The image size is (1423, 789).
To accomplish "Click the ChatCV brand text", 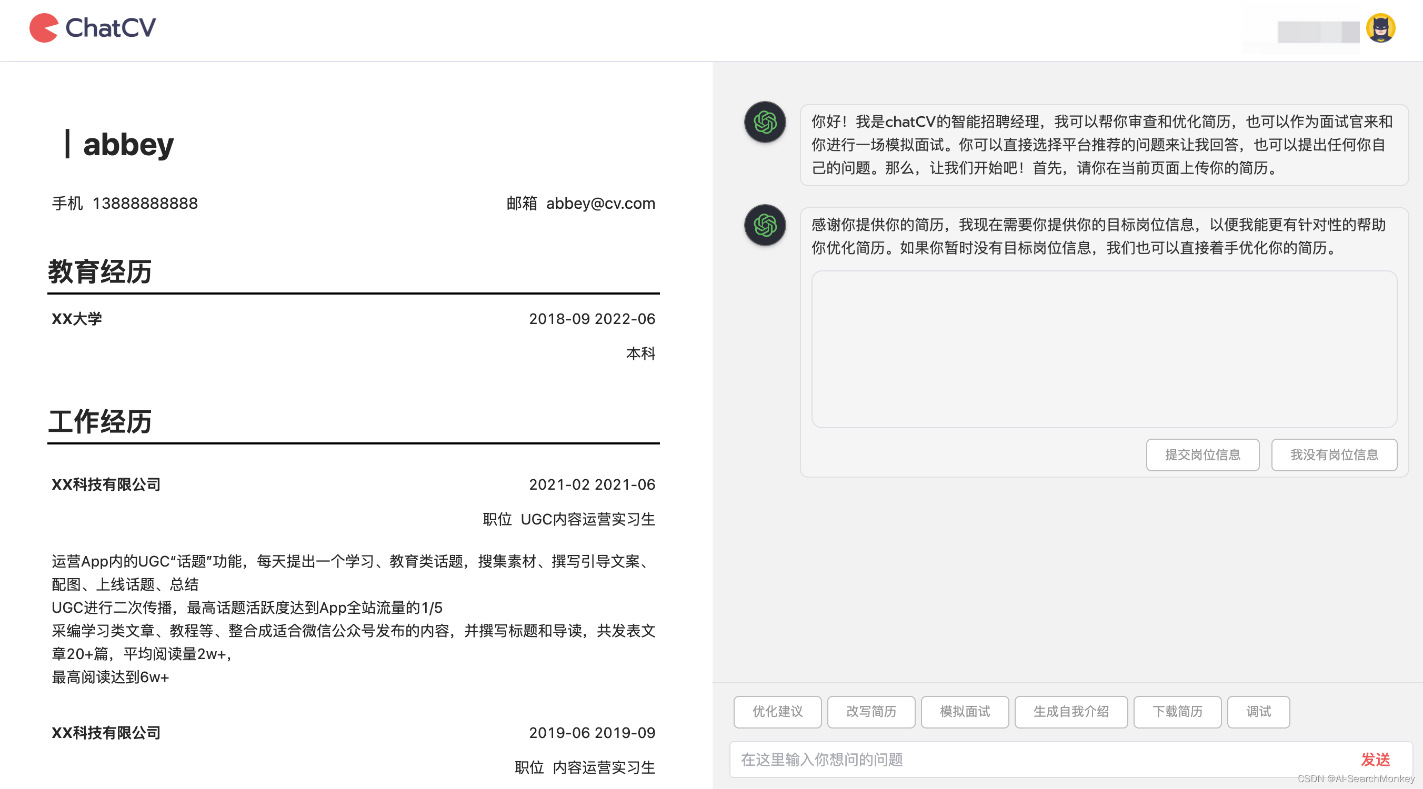I will (111, 27).
